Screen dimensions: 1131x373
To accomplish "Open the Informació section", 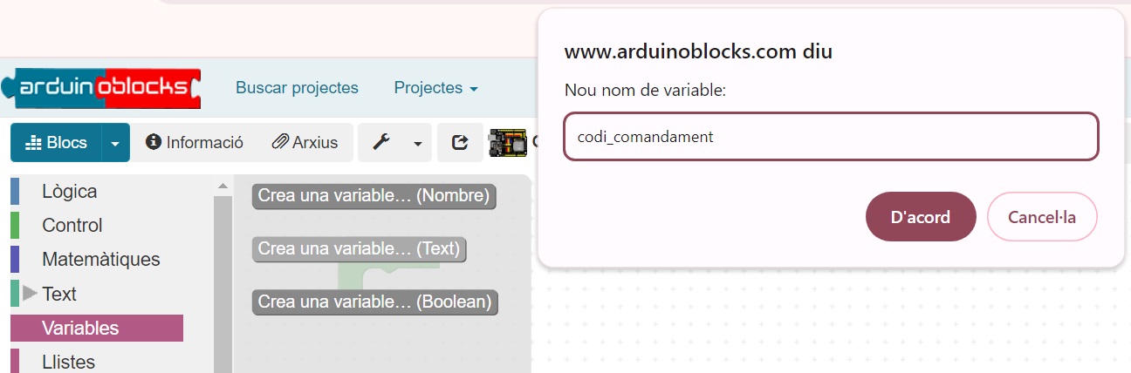I will tap(195, 143).
